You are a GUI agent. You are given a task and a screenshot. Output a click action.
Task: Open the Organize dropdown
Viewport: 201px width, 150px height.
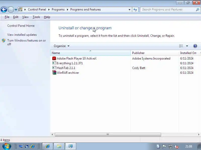tap(62, 46)
